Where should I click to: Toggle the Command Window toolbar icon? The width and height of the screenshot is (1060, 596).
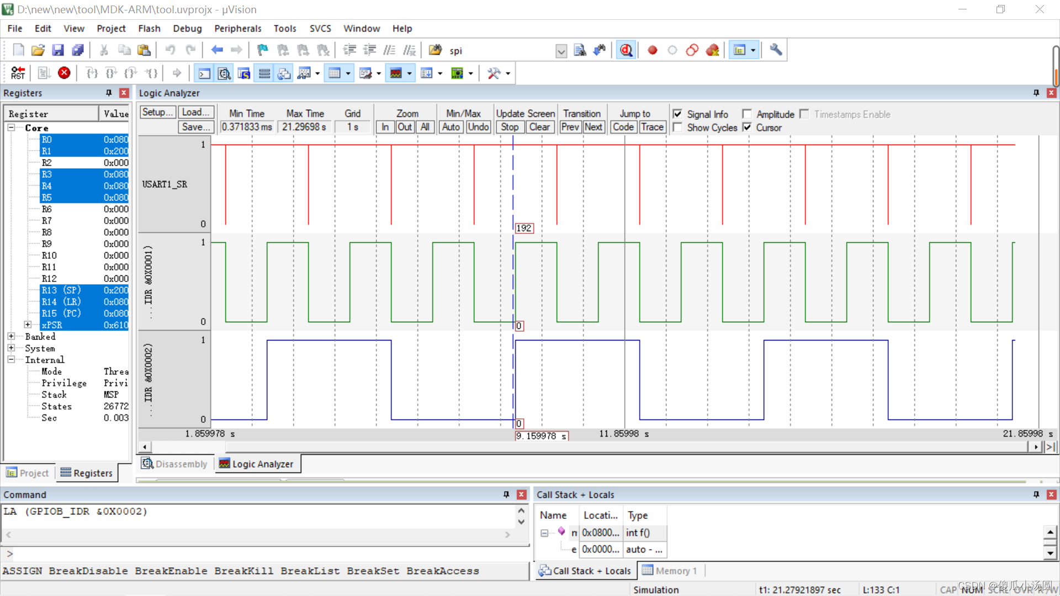pyautogui.click(x=204, y=73)
